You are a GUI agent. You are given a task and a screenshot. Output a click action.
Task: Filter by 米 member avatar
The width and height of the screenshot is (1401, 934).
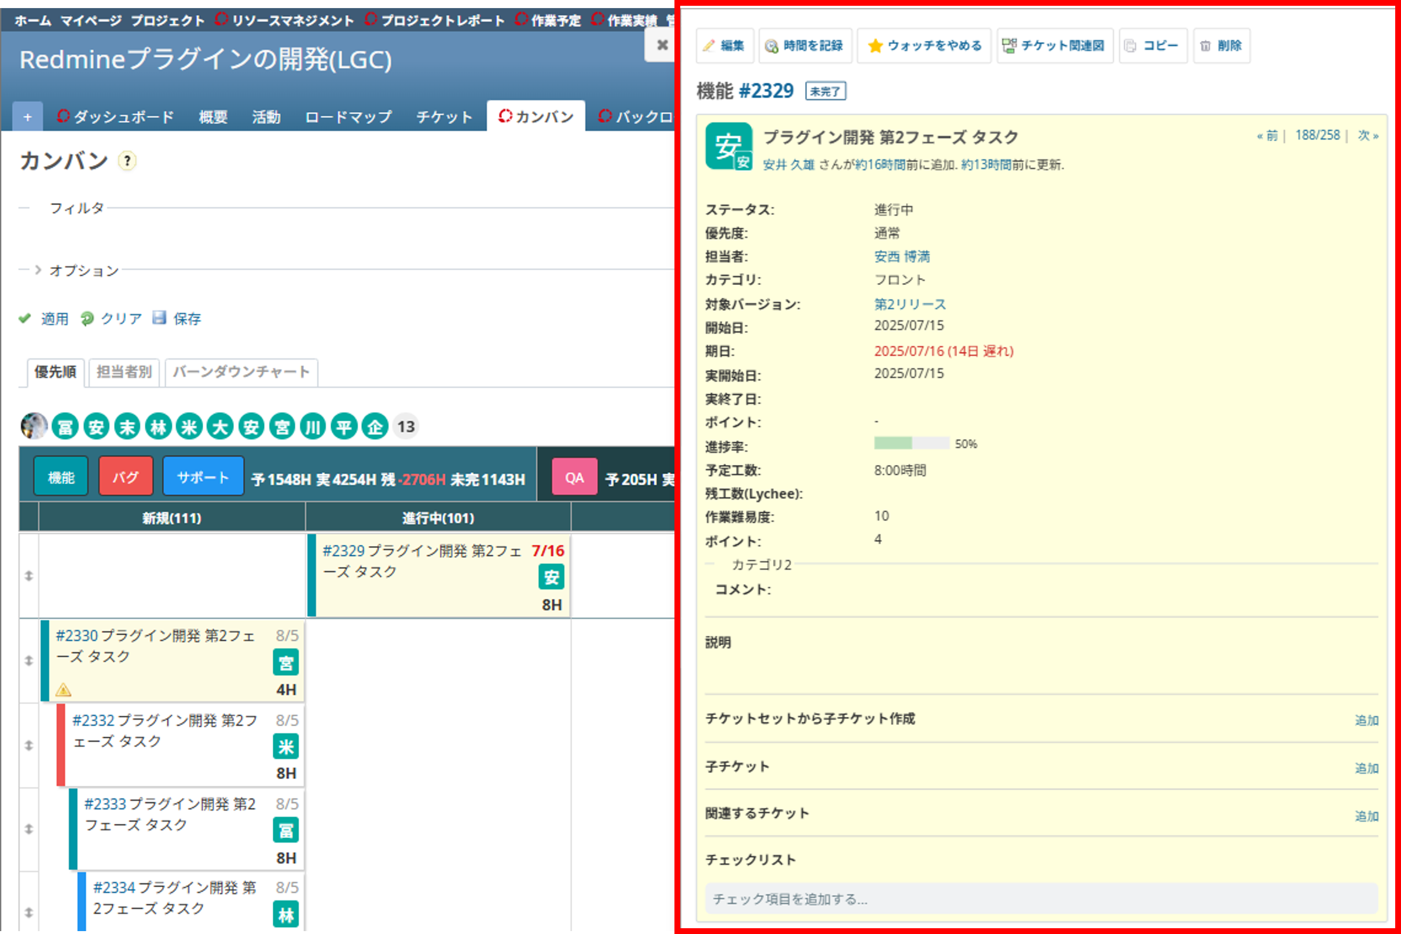pos(189,427)
